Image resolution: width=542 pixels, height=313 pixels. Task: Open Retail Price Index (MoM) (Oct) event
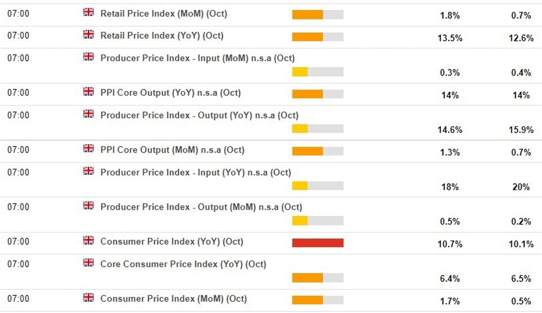pos(163,13)
